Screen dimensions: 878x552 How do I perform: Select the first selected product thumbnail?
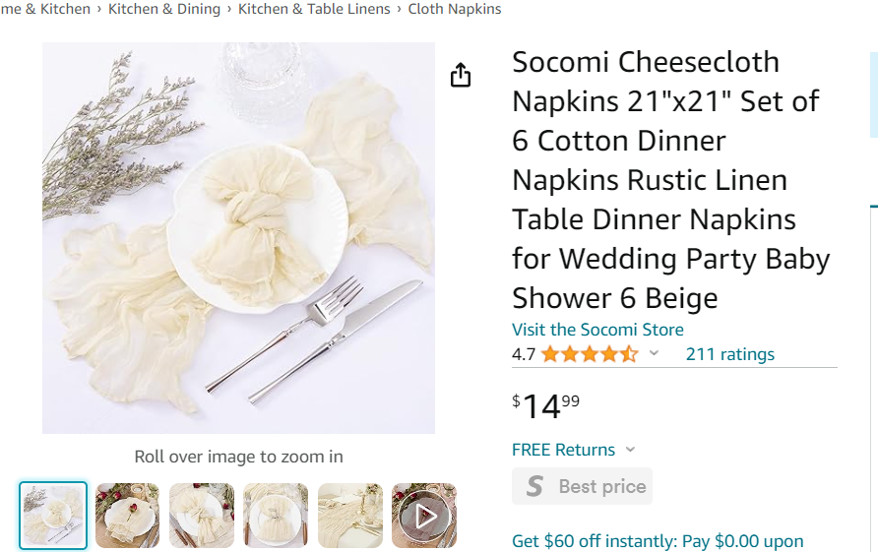pyautogui.click(x=53, y=516)
